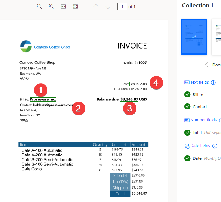Click the Subtotal amount $2918.08

[138, 175]
